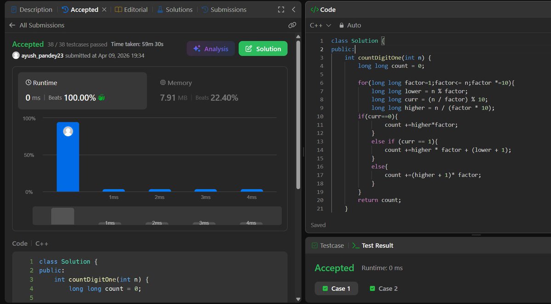The width and height of the screenshot is (551, 304).
Task: Click the clock icon beside Runtime
Action: pos(28,83)
